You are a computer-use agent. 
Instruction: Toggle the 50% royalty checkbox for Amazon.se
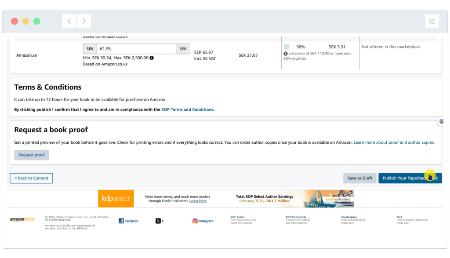[x=287, y=47]
